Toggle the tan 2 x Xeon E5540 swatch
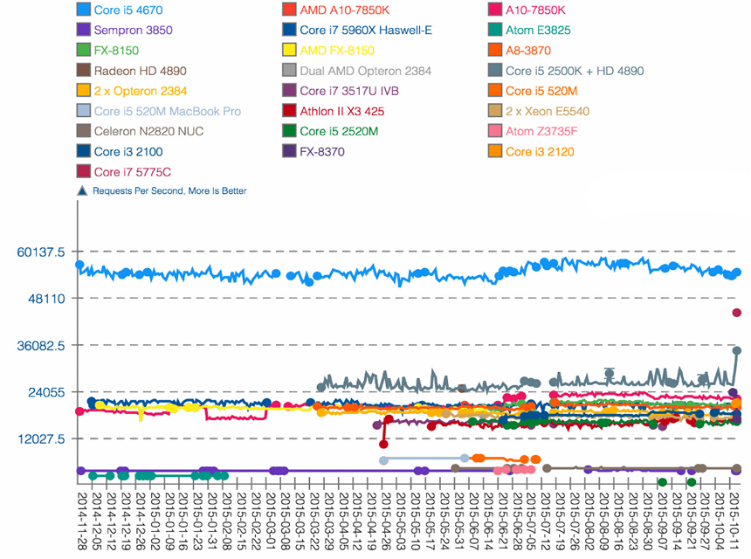The image size is (751, 559). click(495, 111)
